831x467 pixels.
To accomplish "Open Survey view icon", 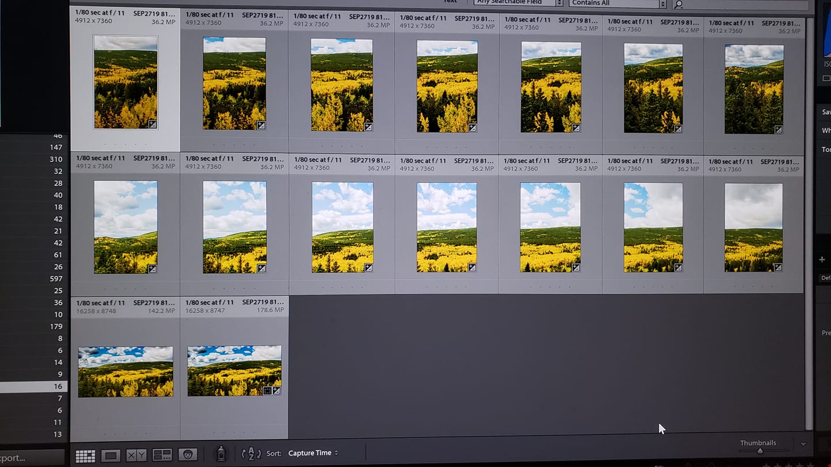I will click(x=162, y=455).
